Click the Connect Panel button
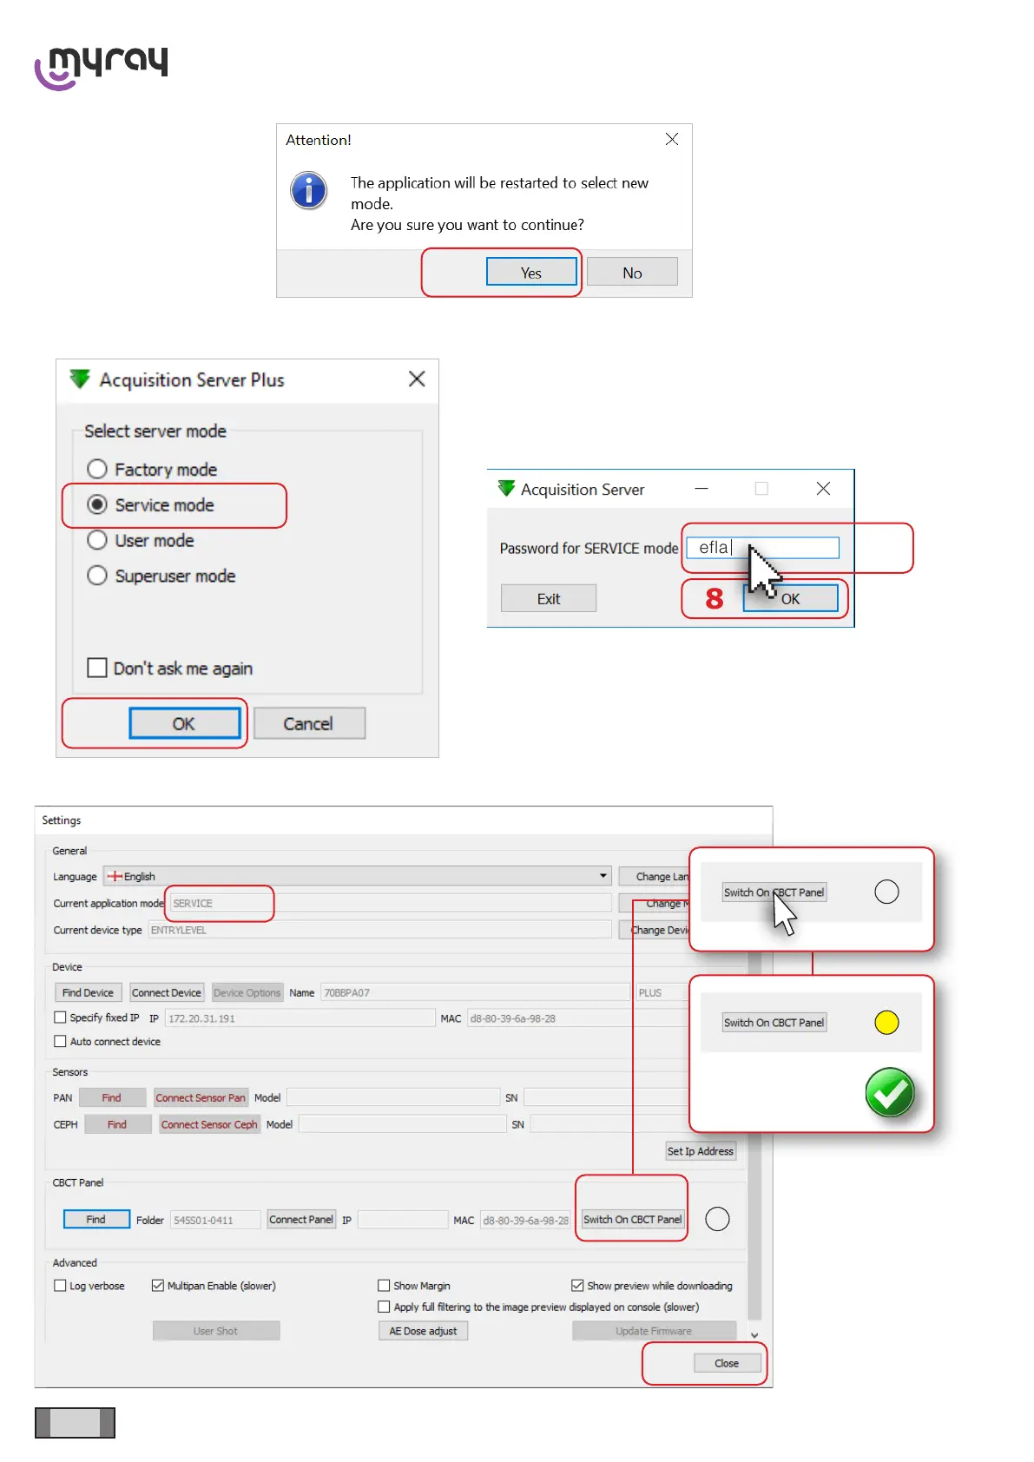Image resolution: width=1034 pixels, height=1462 pixels. point(301,1219)
